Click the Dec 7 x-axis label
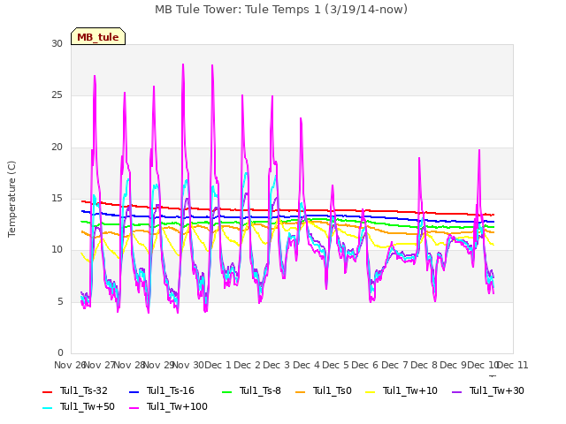The height and width of the screenshot is (424, 566). pyautogui.click(x=395, y=365)
